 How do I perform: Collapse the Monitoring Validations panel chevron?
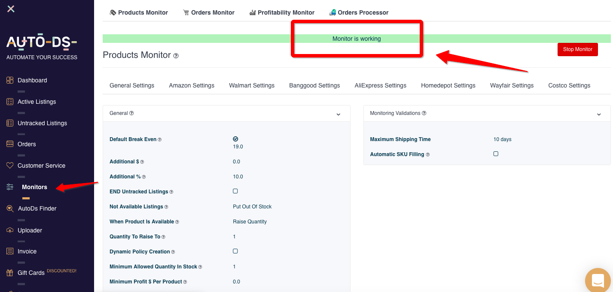point(599,114)
